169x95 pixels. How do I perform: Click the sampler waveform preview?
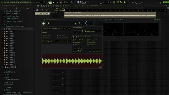point(72,61)
